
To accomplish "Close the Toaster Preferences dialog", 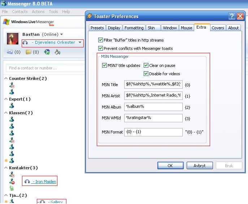I will pos(240,16).
